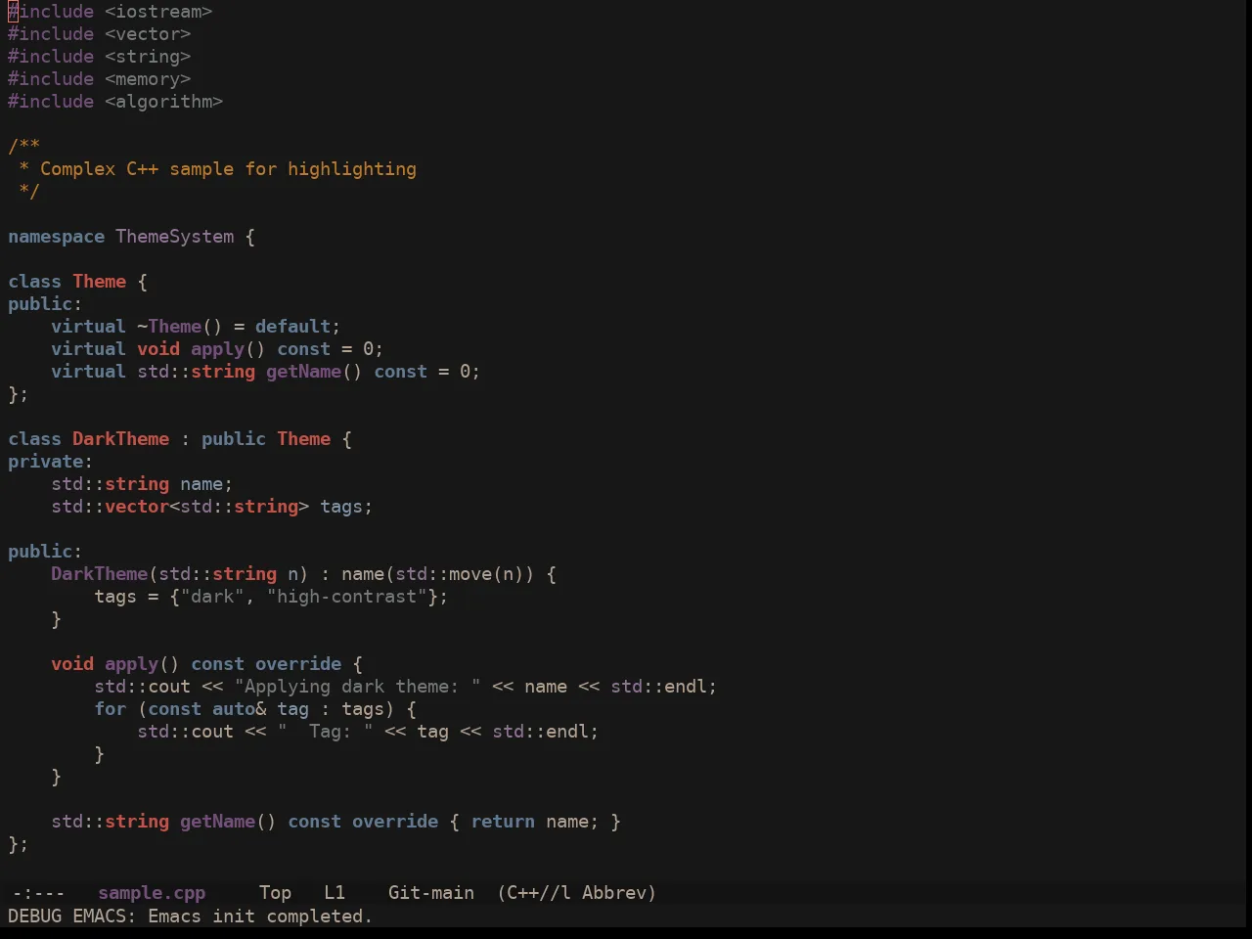Click the Top position indicator in mode line
The height and width of the screenshot is (939, 1252).
(275, 893)
